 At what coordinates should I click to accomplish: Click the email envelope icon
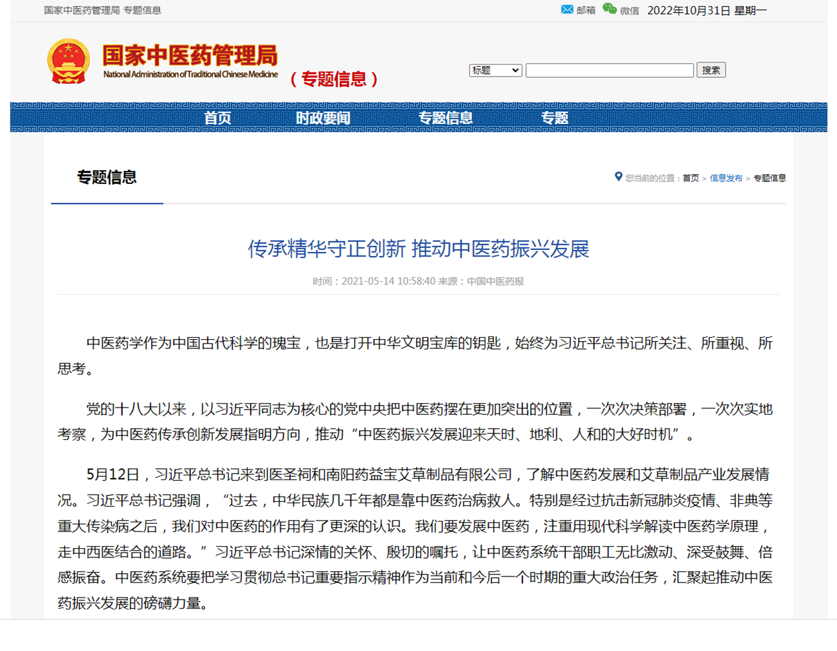[x=567, y=9]
